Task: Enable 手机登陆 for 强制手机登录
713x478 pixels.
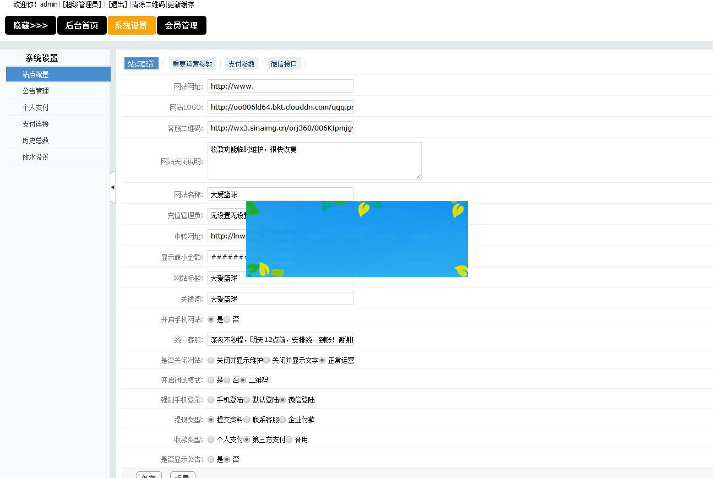Action: pyautogui.click(x=210, y=399)
